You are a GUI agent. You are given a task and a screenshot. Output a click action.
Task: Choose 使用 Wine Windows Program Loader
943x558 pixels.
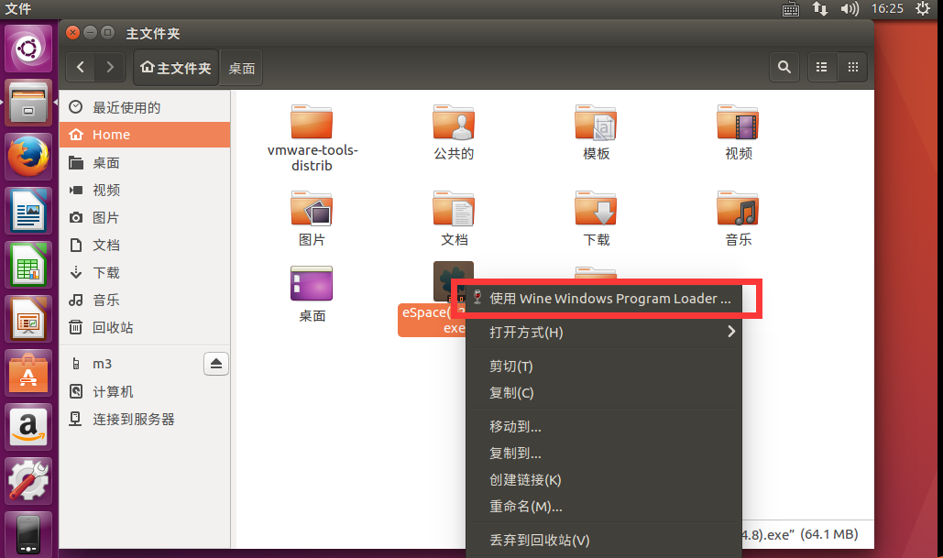coord(604,299)
